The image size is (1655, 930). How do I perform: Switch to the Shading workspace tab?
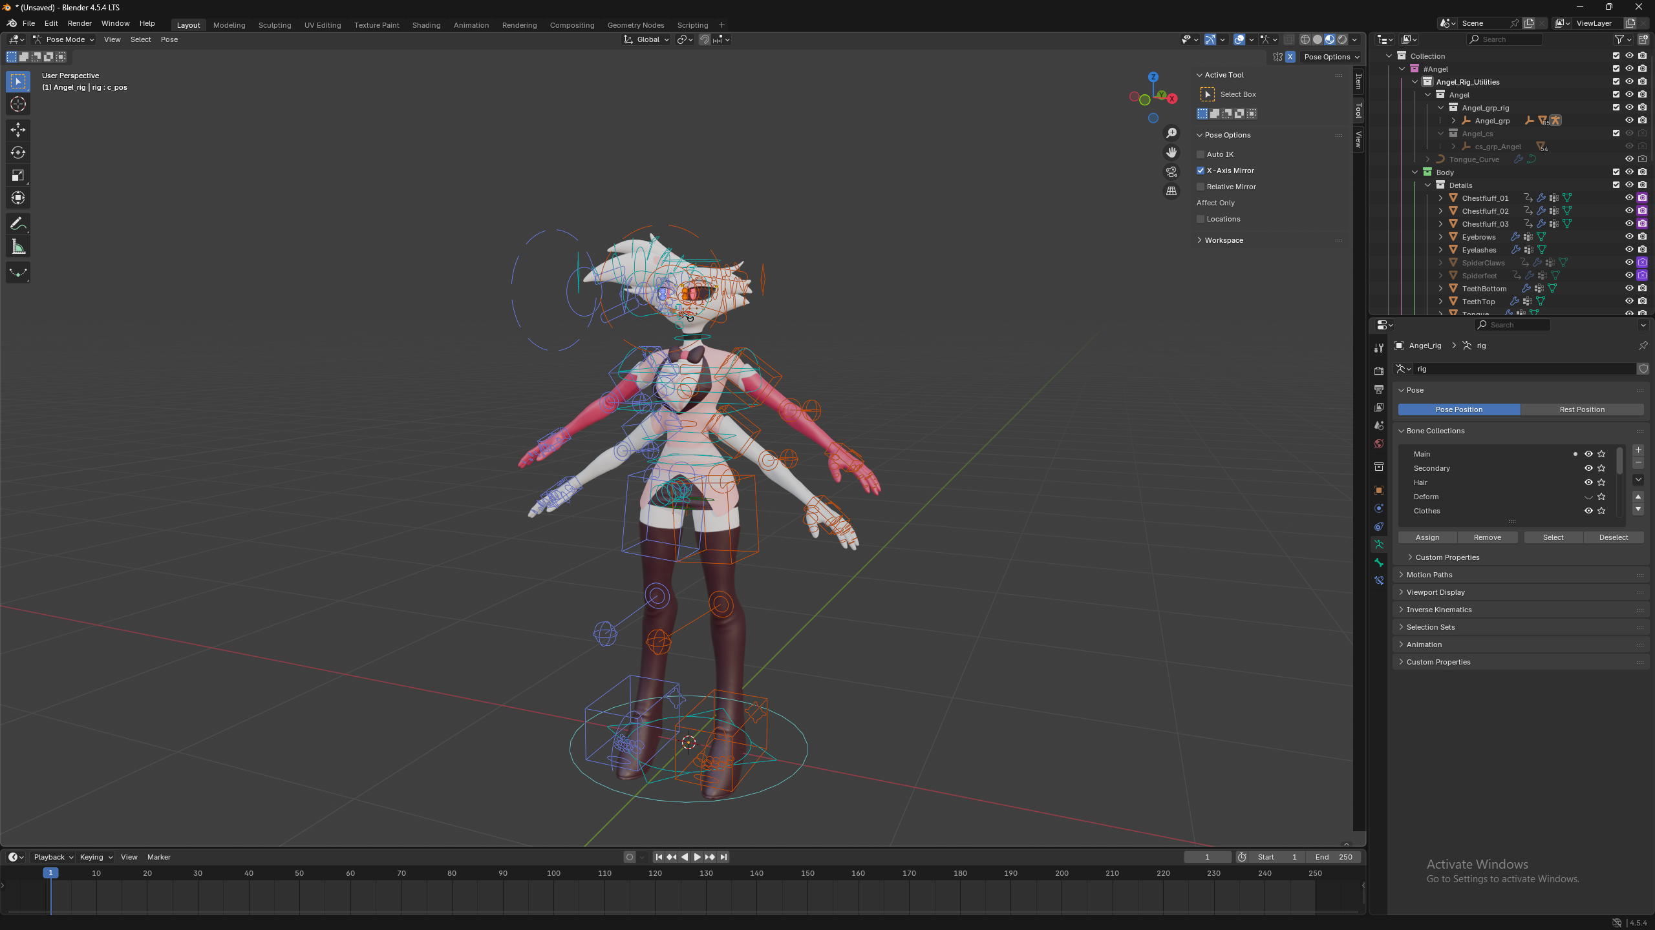426,25
